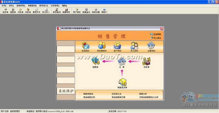
Task: Open 进货单 from the main toolbar
Action: point(5,11)
